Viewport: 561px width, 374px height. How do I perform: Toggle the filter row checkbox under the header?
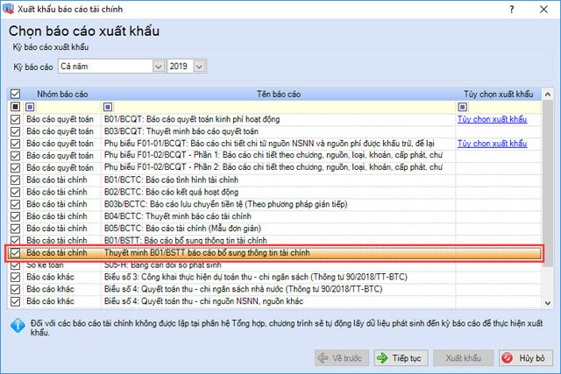point(15,107)
